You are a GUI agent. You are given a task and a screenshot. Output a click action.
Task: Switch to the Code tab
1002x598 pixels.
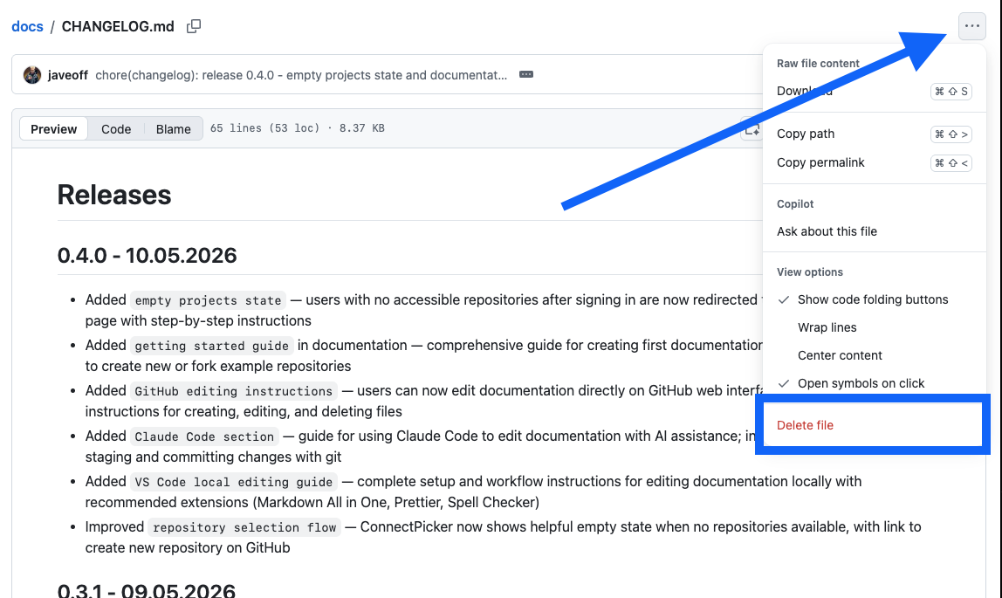pyautogui.click(x=116, y=128)
